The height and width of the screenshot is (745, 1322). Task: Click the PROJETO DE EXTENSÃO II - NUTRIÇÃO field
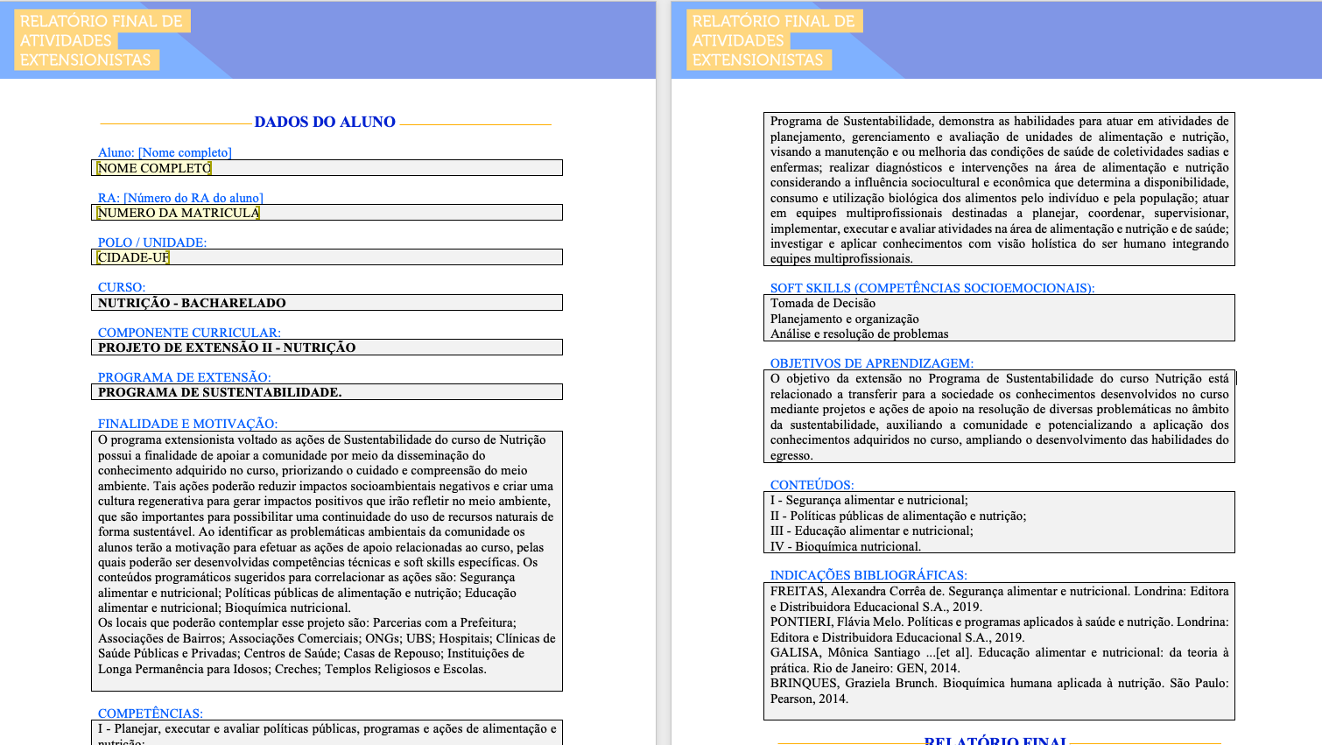click(x=327, y=348)
